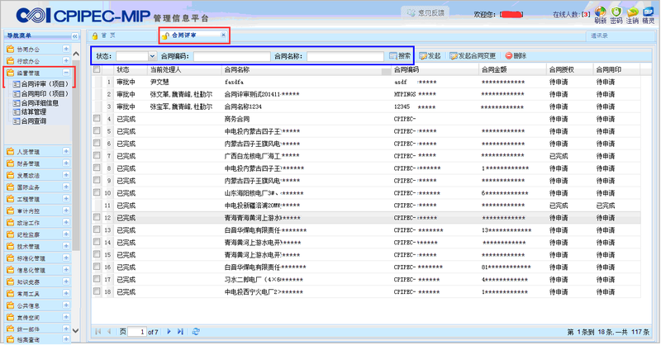Check the checkbox for row 13
The height and width of the screenshot is (350, 661).
[x=97, y=229]
